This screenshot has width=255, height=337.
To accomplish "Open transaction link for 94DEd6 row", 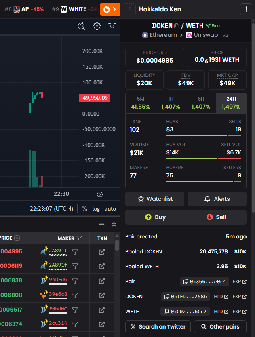I will tap(102, 281).
